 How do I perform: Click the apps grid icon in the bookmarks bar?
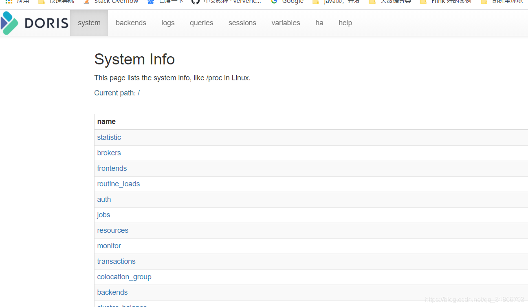click(x=9, y=2)
